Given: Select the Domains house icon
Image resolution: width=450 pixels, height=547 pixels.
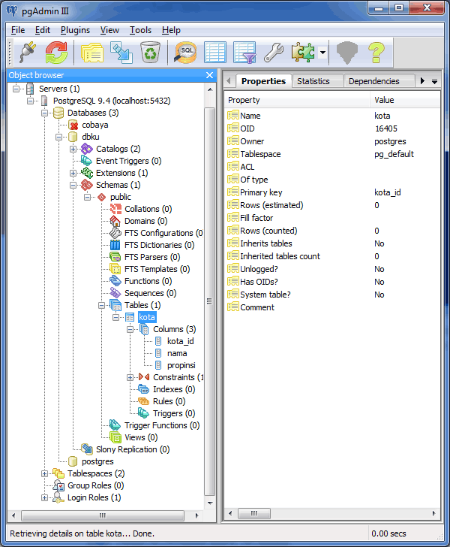Looking at the screenshot, I should [115, 221].
